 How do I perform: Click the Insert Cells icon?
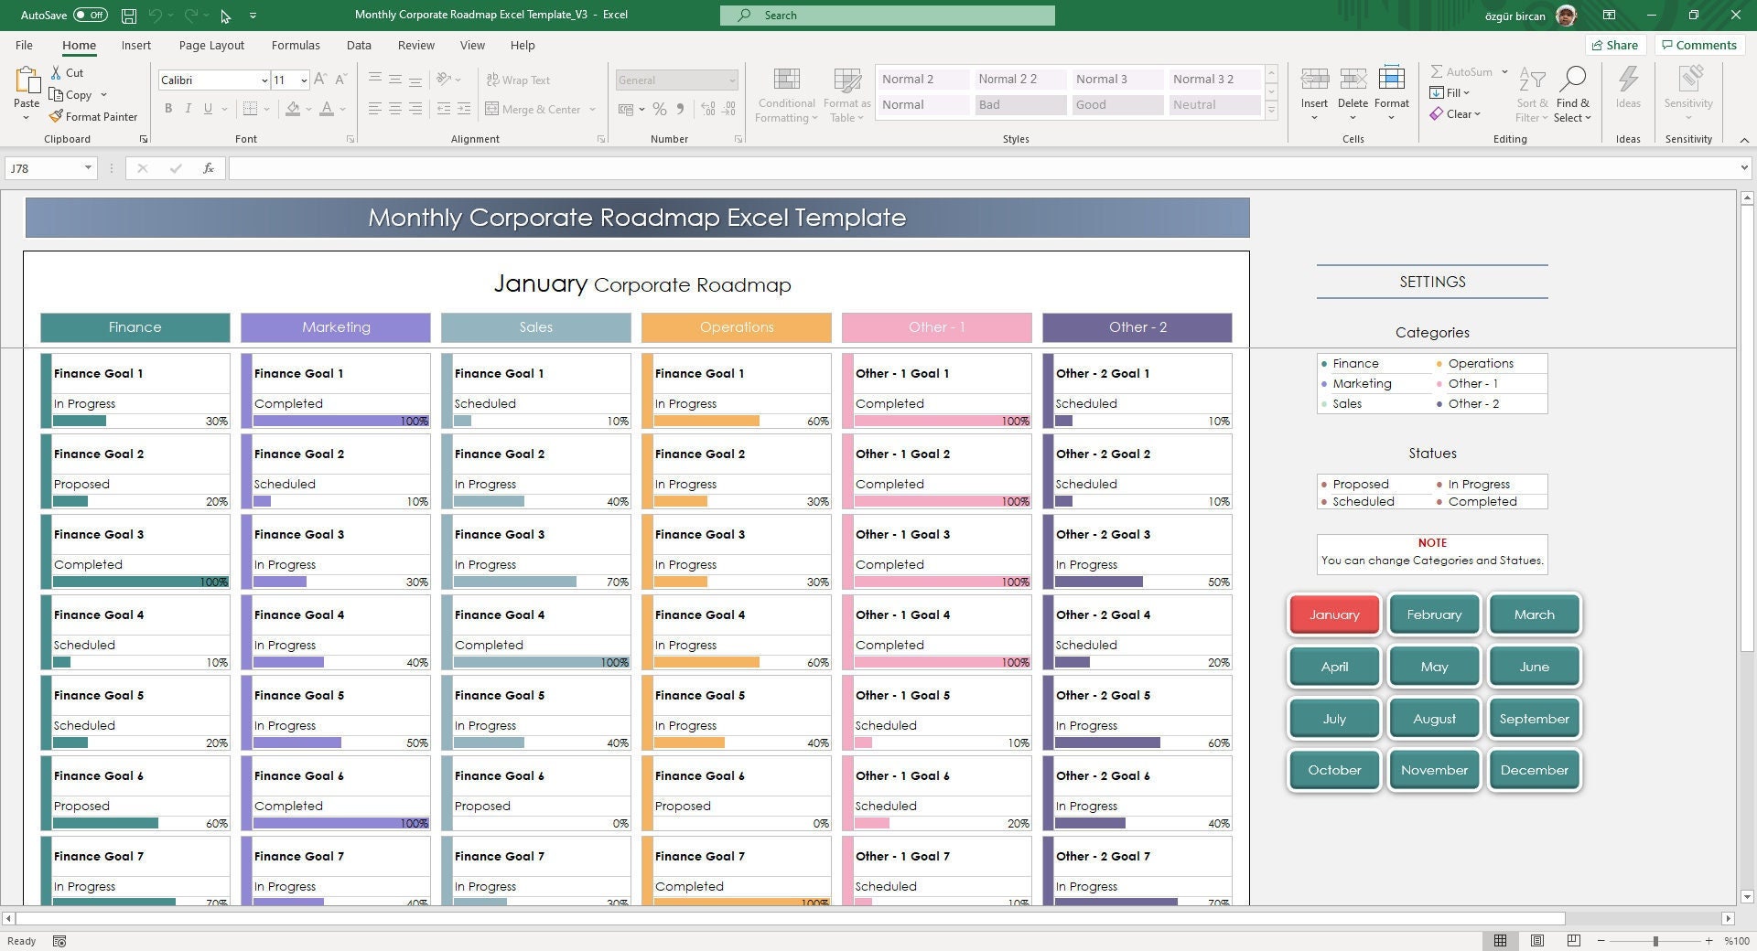[x=1314, y=87]
